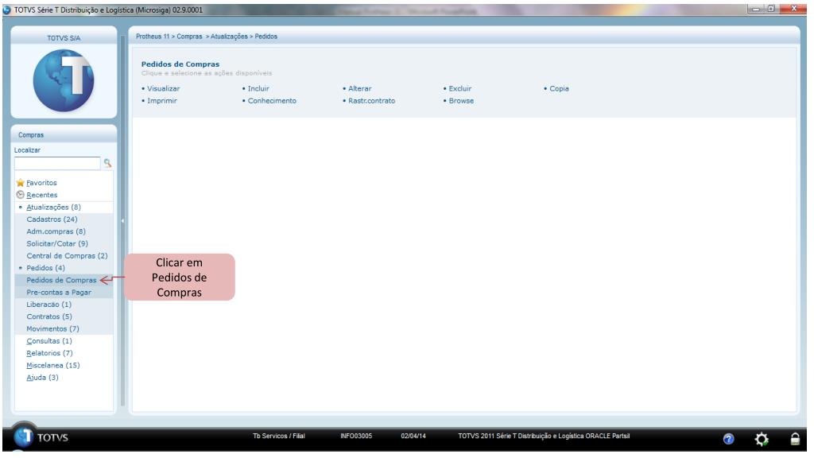
Task: Click the Alterar action link
Action: tap(360, 89)
